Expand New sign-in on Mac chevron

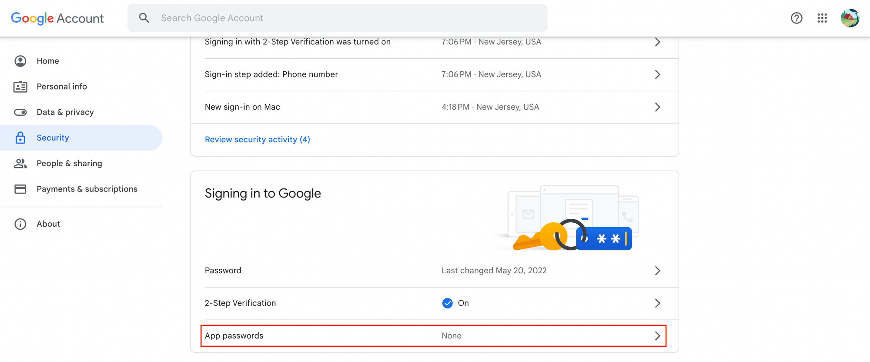(658, 107)
